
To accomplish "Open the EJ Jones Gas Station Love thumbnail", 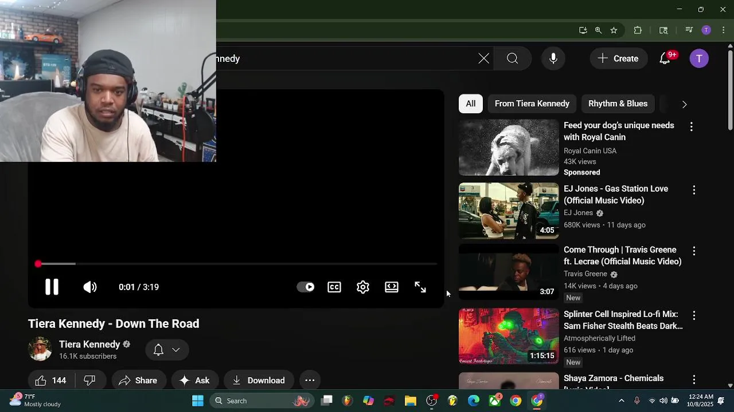I will [509, 211].
